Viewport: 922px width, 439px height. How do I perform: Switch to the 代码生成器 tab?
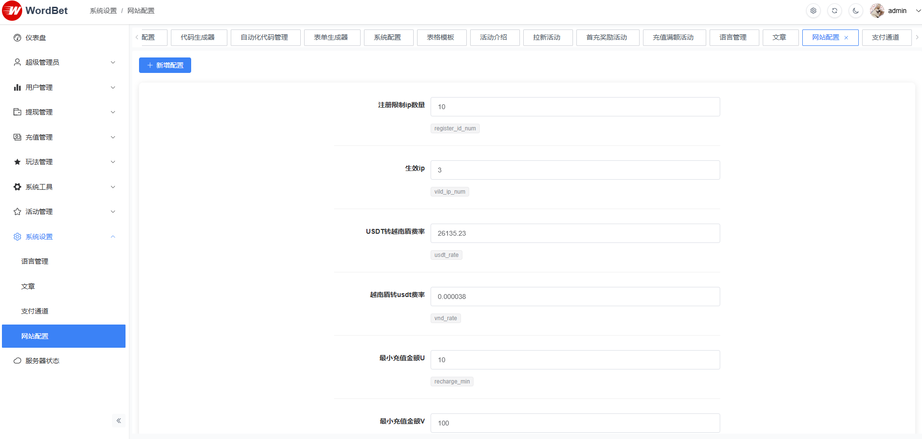click(198, 38)
